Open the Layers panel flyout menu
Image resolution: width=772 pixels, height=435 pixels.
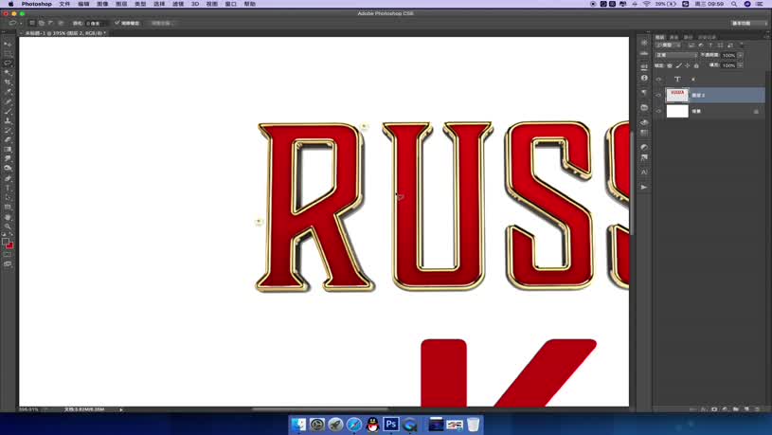pyautogui.click(x=766, y=37)
